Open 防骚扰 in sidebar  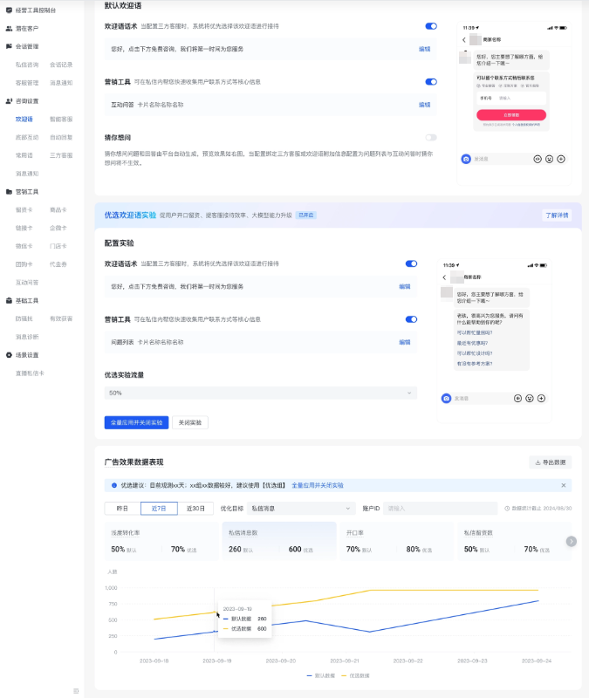(24, 318)
